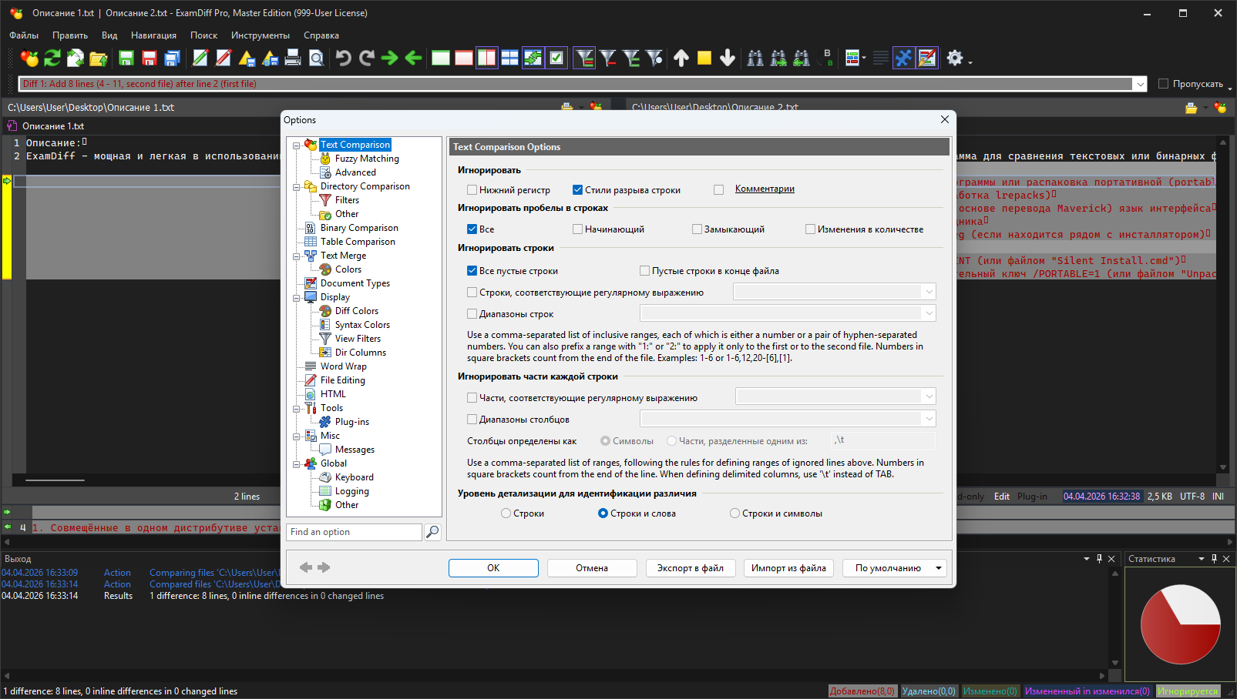The width and height of the screenshot is (1237, 699).
Task: Click the white down arrow toolbar icon
Action: click(728, 58)
